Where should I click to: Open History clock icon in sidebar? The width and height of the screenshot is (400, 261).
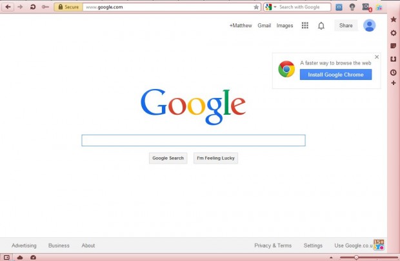394,72
